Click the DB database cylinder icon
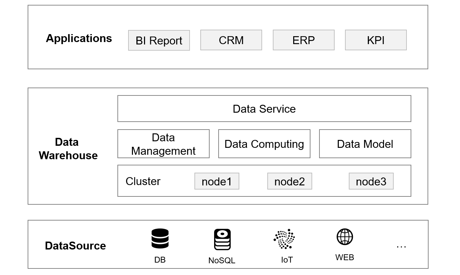Screen dimensions: 460x275 pyautogui.click(x=160, y=238)
